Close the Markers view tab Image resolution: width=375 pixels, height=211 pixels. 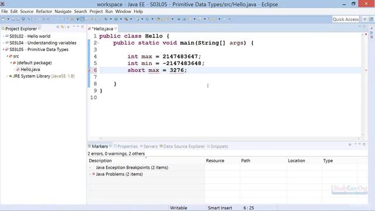pos(111,146)
